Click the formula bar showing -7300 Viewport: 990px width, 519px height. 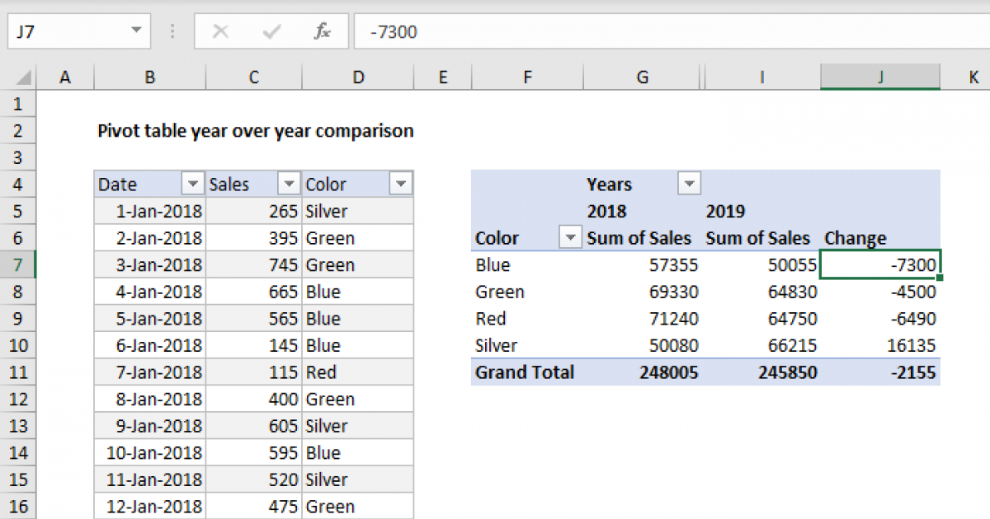click(660, 32)
